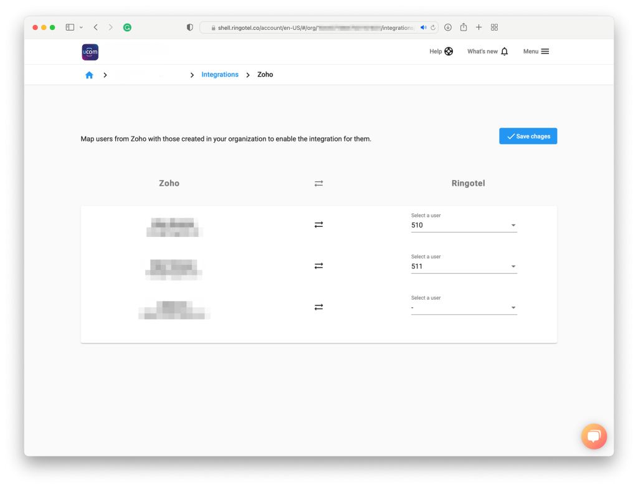638x488 pixels.
Task: Open Safari downloads icon
Action: click(x=447, y=27)
